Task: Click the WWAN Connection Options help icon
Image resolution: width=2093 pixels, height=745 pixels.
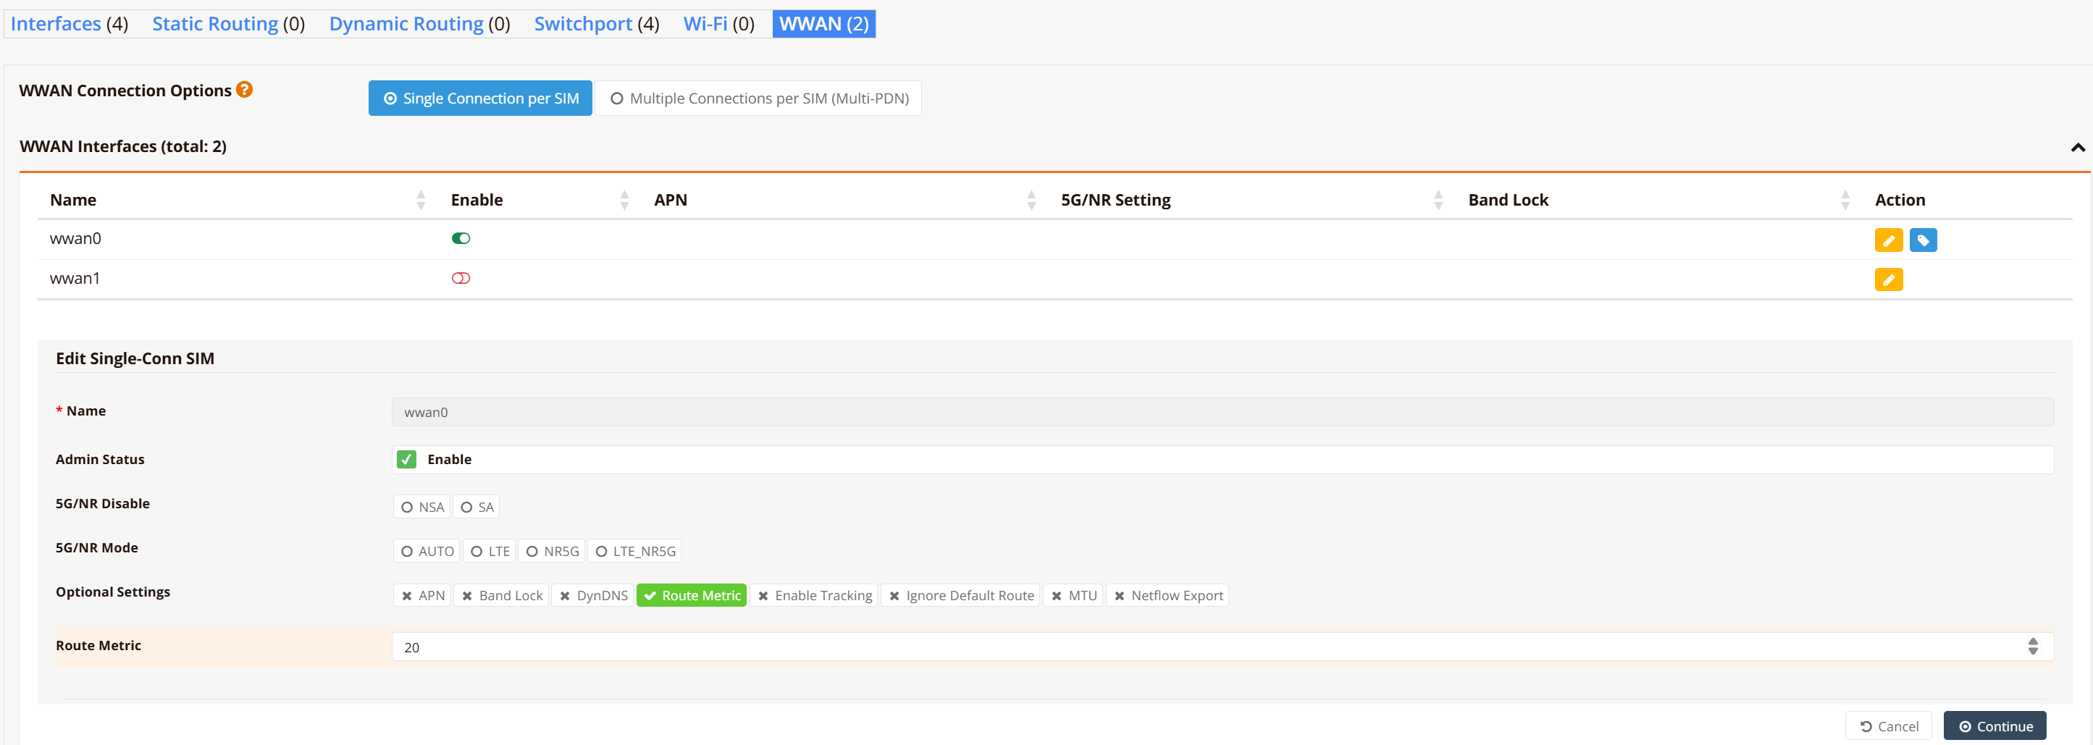Action: coord(244,89)
